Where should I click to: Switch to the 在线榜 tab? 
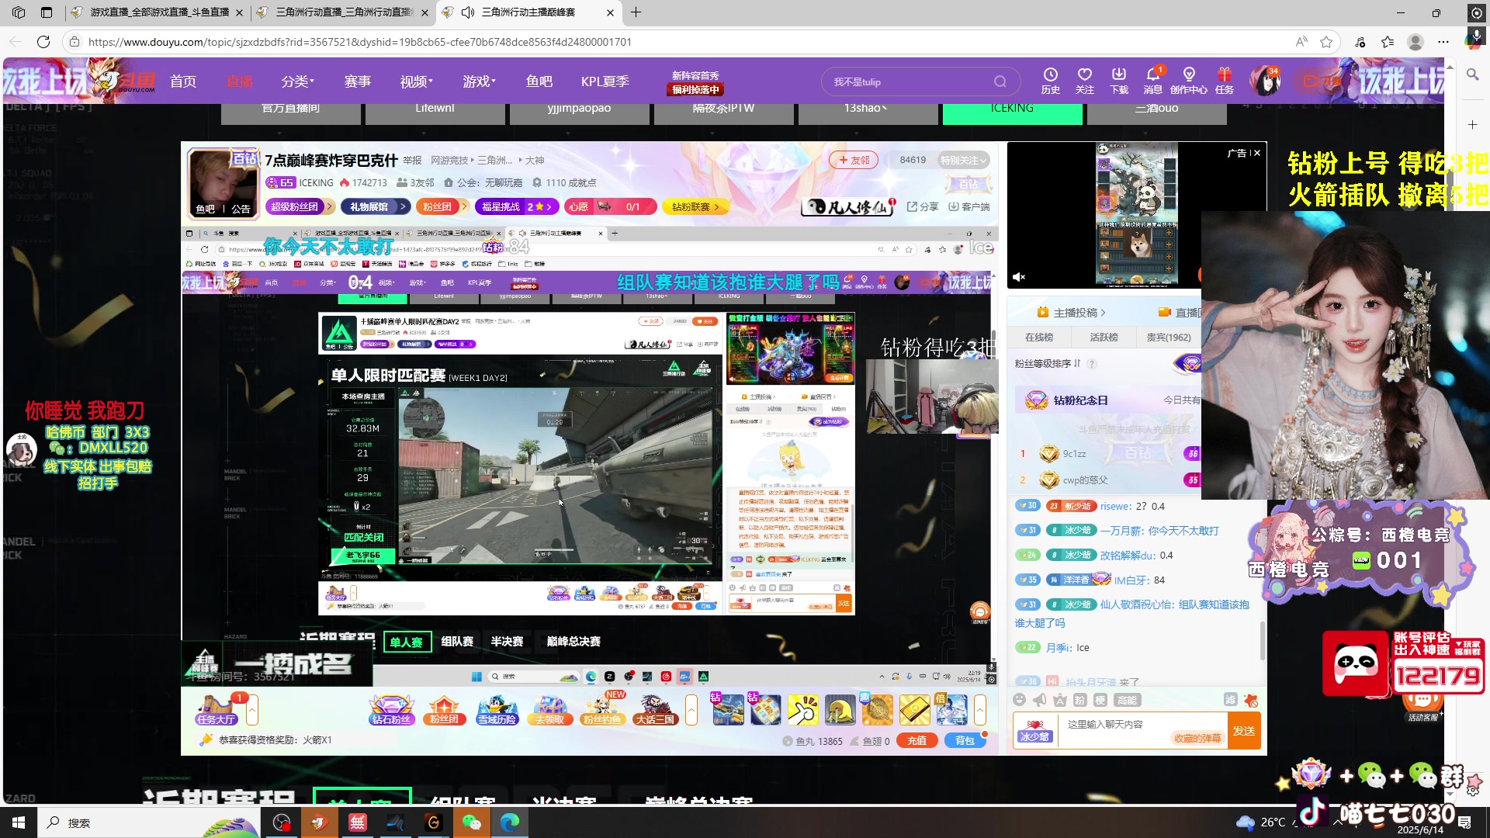1039,337
